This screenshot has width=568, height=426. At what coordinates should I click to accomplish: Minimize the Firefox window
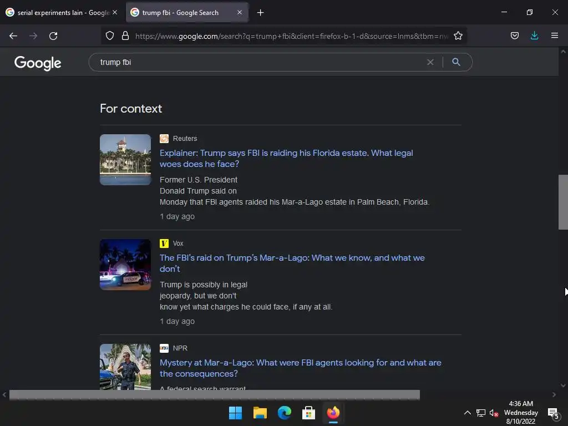[x=504, y=12]
